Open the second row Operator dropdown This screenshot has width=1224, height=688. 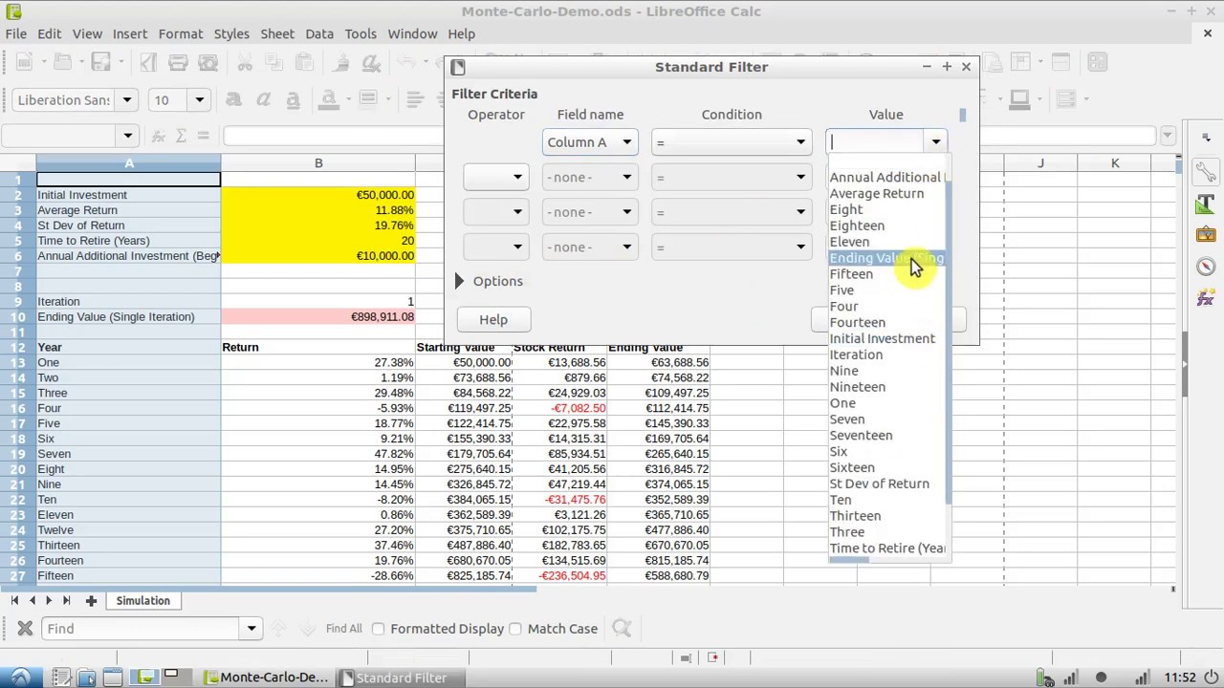(x=495, y=177)
